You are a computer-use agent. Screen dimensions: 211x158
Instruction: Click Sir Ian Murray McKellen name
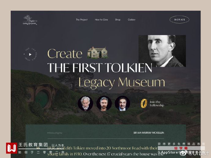click(149, 133)
